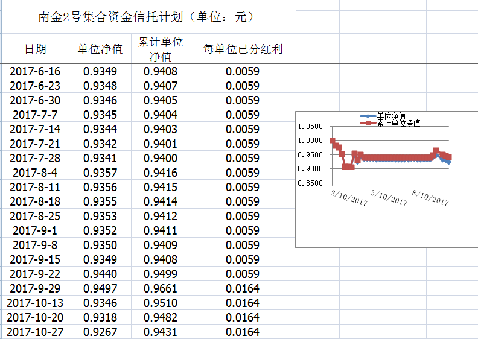Click the 日期 column header cell
The width and height of the screenshot is (478, 339).
point(35,49)
